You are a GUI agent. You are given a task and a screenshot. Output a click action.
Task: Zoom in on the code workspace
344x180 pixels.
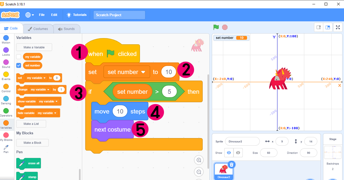[x=199, y=160]
